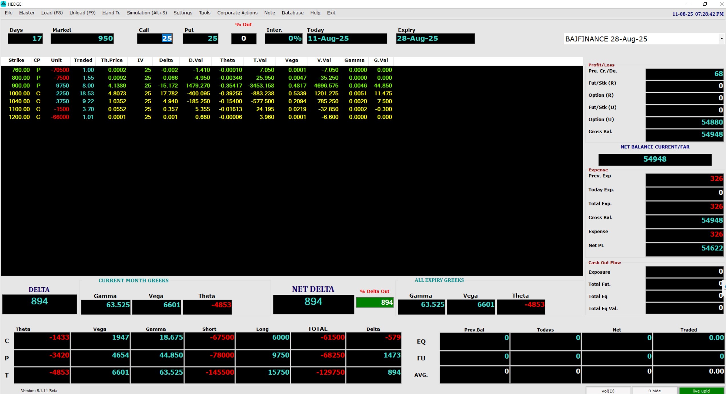Viewport: 726px width, 394px height.
Task: Click the Version 5.1.11 Beta status text
Action: coord(39,391)
